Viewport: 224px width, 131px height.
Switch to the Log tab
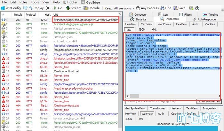pyautogui.click(x=163, y=15)
